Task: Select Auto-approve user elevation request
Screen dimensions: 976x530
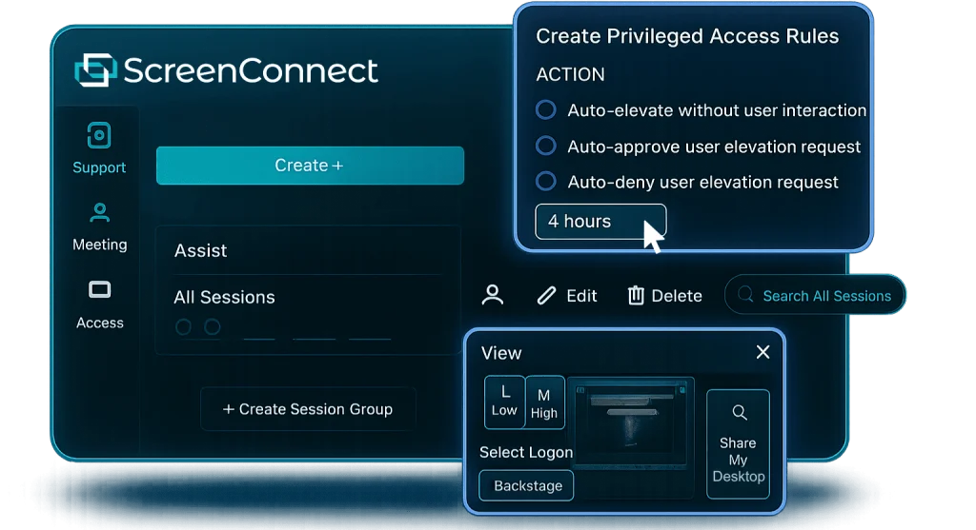Action: [546, 146]
